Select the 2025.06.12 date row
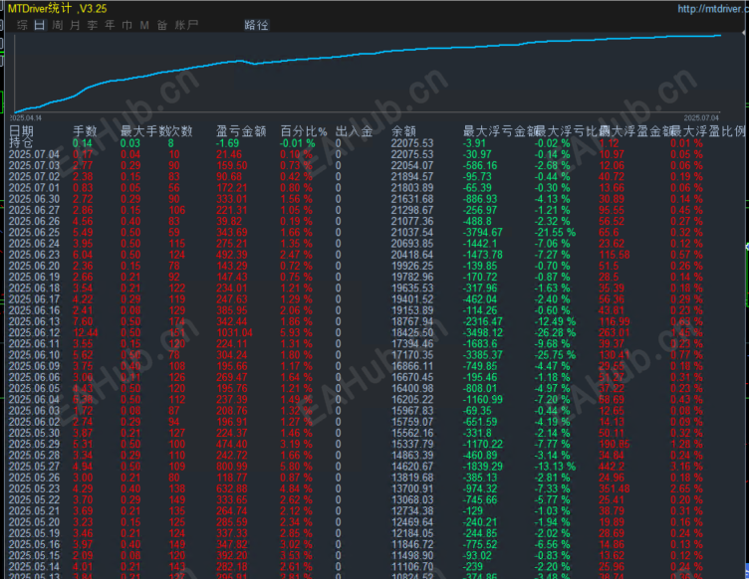Viewport: 749px width, 579px height. (x=34, y=332)
